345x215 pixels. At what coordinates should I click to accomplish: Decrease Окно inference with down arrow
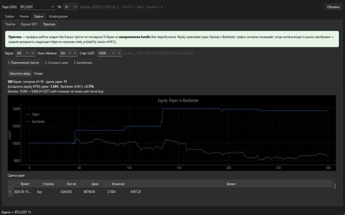tap(75, 53)
